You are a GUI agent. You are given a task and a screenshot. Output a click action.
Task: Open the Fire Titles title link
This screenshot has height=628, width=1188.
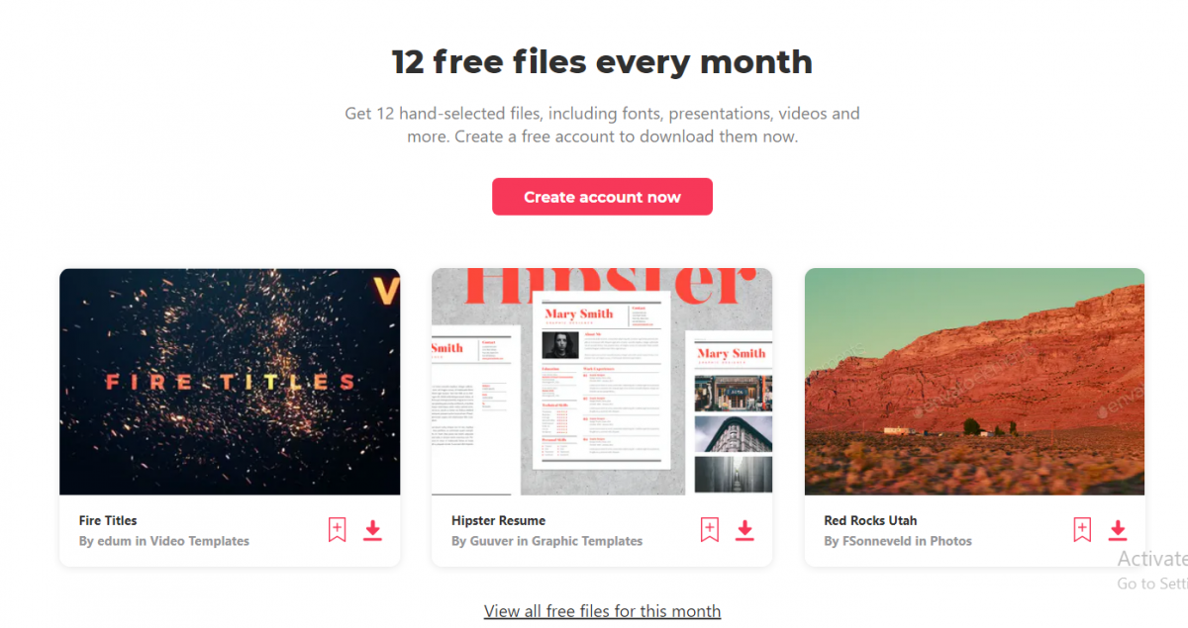coord(108,520)
